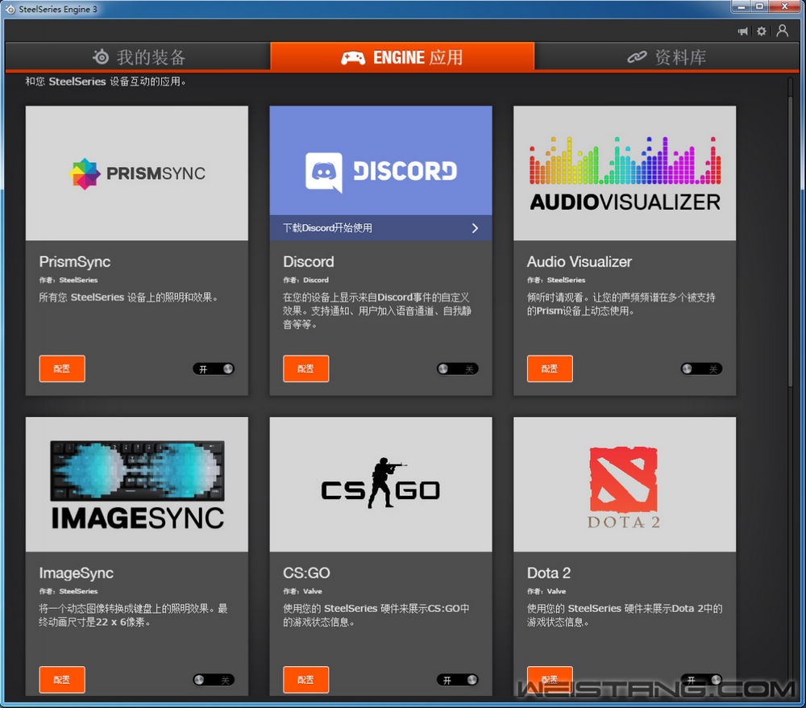Open 配置 for the Discord app
Screen dimensions: 806x708
[305, 369]
